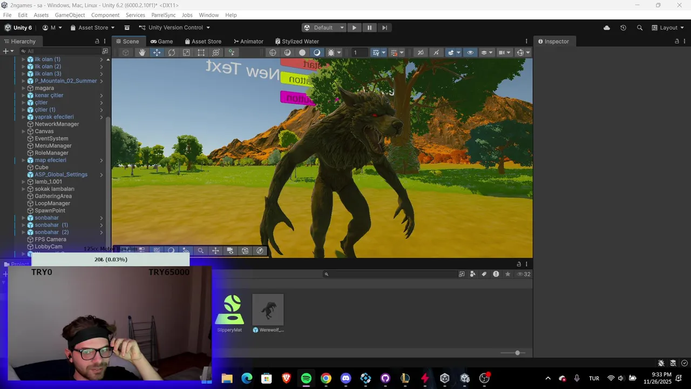
Task: Expand P_Mountain_02_Summer in Hierarchy
Action: 23,81
